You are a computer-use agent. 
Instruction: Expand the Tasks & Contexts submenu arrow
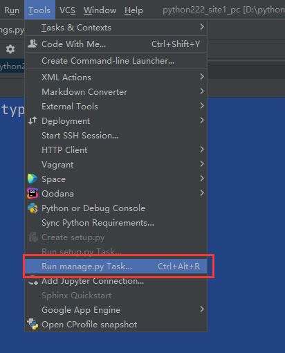tap(202, 27)
